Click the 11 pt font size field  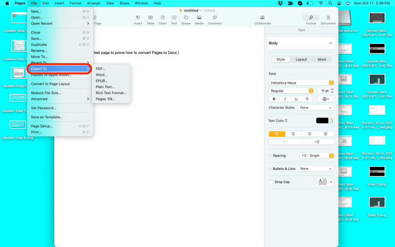324,91
